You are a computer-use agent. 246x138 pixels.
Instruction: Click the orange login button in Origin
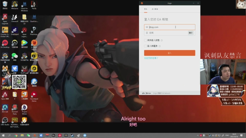pos(169,53)
